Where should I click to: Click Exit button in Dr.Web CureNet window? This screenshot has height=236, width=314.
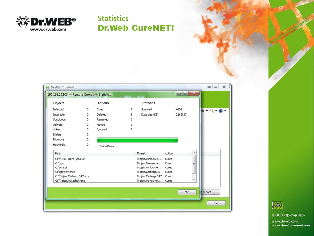[216, 203]
